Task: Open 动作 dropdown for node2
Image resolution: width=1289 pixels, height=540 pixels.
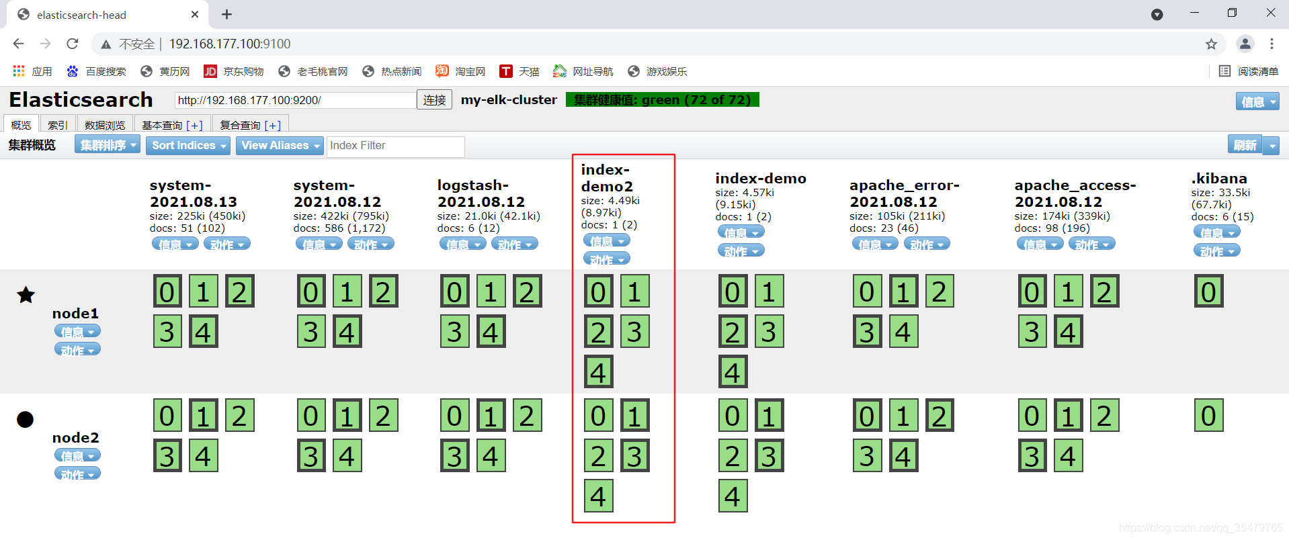Action: point(78,474)
